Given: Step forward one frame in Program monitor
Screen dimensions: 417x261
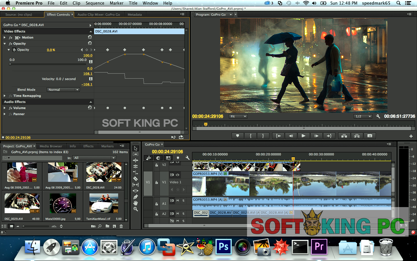Looking at the screenshot, I should coord(316,136).
